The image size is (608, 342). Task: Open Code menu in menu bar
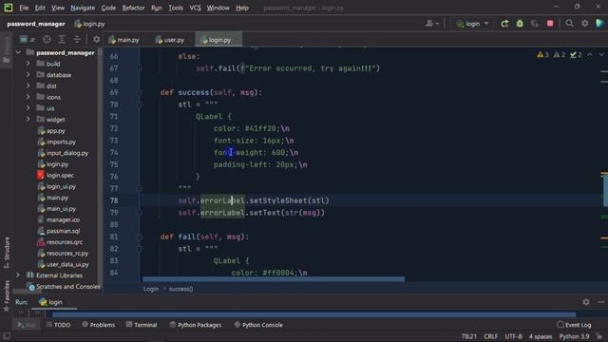[108, 8]
